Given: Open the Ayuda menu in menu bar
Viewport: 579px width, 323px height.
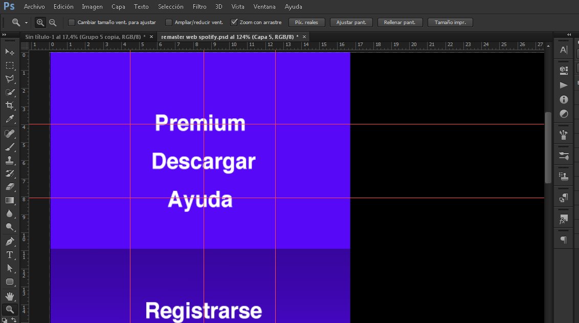Looking at the screenshot, I should point(293,7).
